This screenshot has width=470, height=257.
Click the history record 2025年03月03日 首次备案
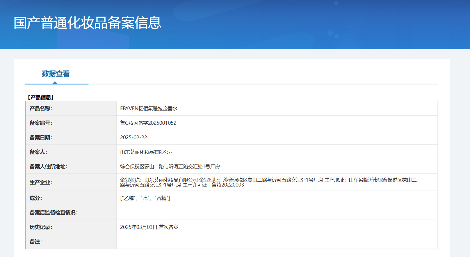click(149, 227)
